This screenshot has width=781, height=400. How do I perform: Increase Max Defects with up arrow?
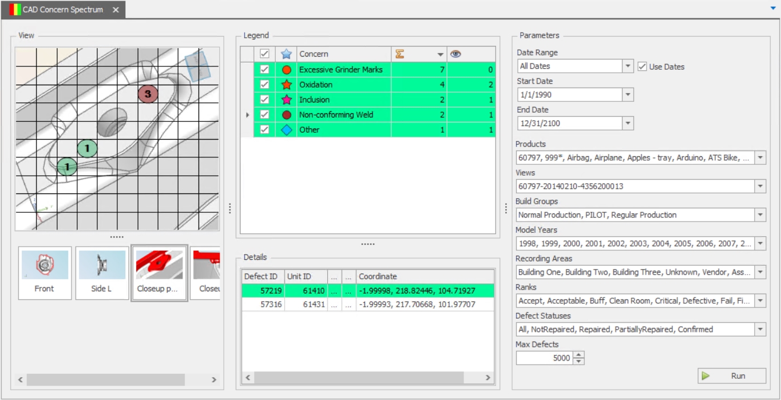(579, 355)
